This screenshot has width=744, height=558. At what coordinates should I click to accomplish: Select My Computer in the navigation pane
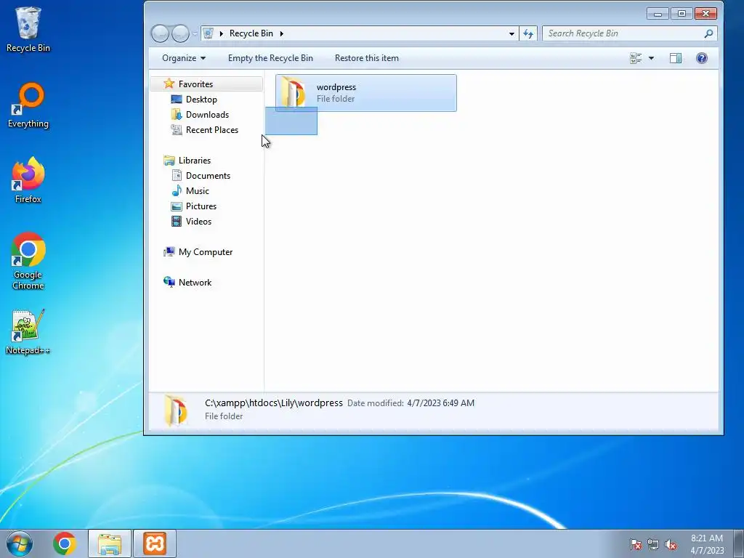[206, 252]
